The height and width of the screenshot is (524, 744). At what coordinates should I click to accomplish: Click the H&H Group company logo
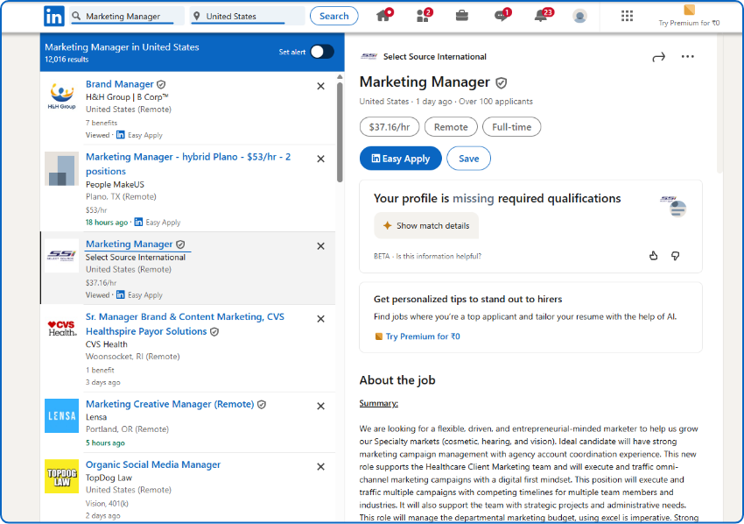pos(61,96)
